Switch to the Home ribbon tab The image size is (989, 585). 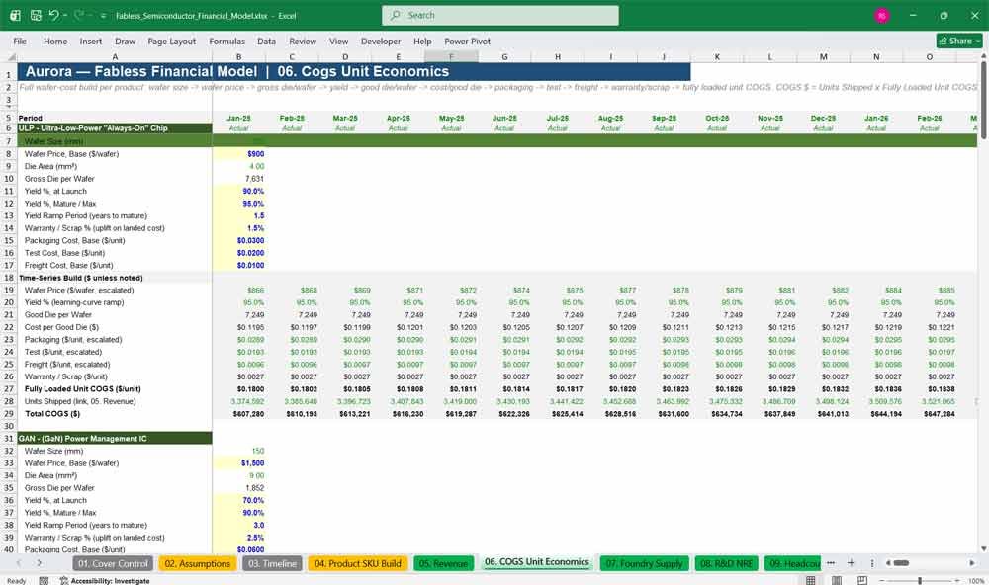(55, 41)
